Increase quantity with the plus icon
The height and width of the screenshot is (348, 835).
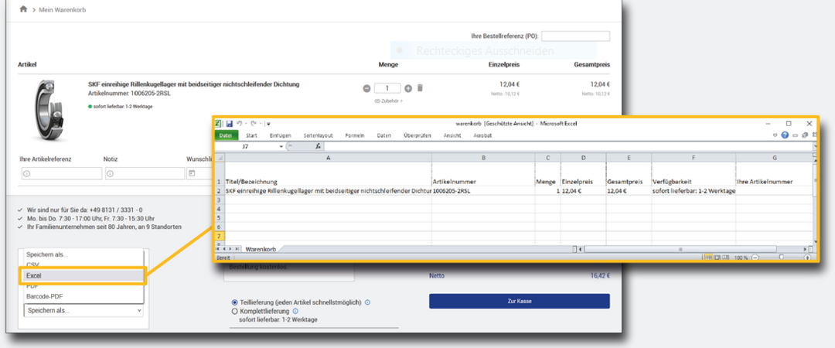click(x=408, y=88)
